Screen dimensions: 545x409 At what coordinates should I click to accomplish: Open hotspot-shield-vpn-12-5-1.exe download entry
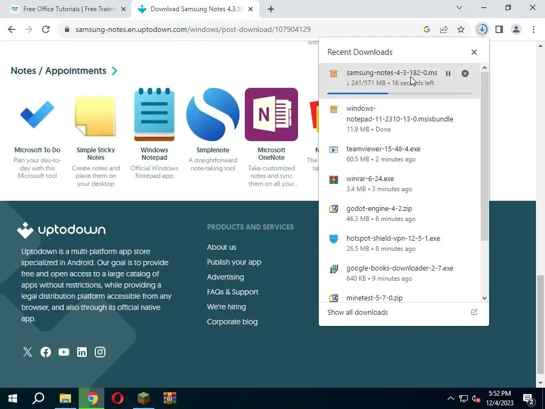click(400, 243)
